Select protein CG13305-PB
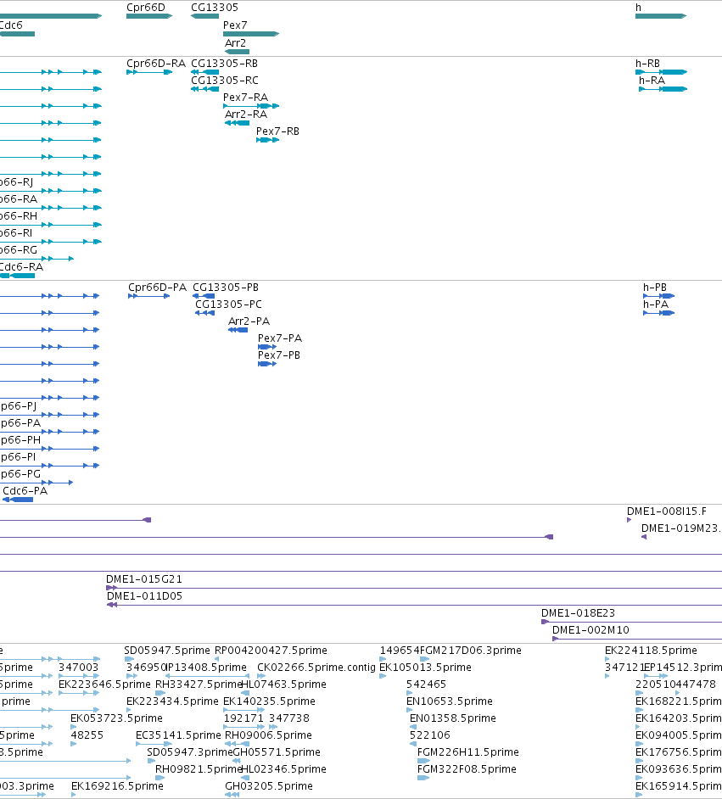This screenshot has width=722, height=799. (204, 296)
